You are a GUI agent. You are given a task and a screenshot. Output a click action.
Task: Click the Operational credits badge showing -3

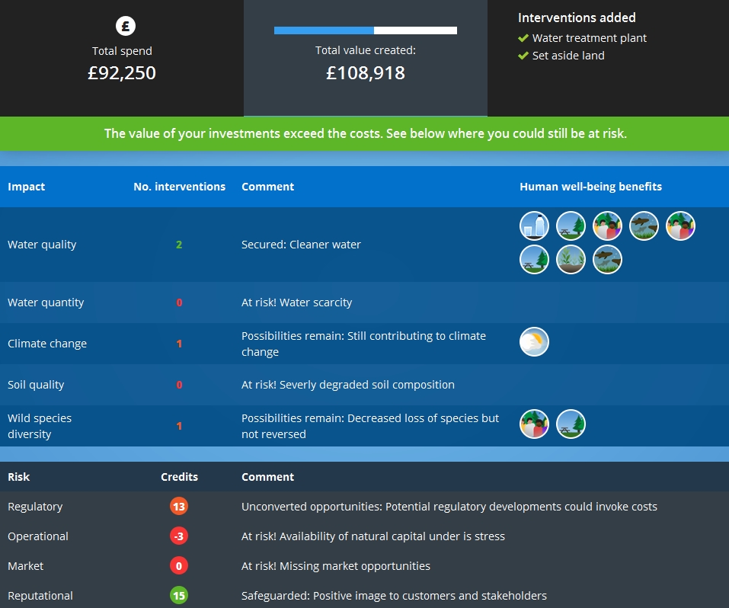(179, 536)
